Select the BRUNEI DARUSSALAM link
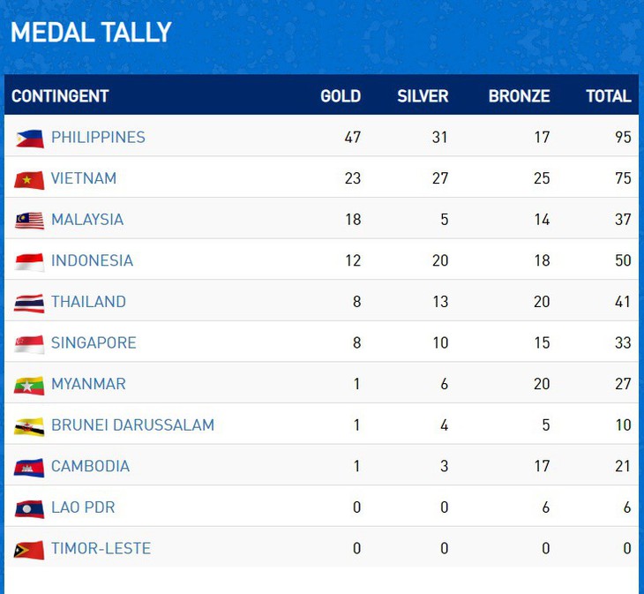Image resolution: width=644 pixels, height=594 pixels. coord(132,425)
